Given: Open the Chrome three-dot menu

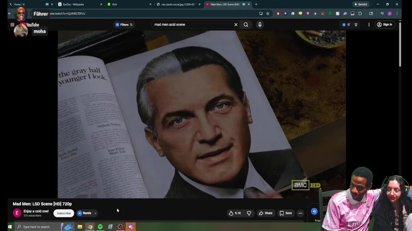Looking at the screenshot, I should coord(397,13).
